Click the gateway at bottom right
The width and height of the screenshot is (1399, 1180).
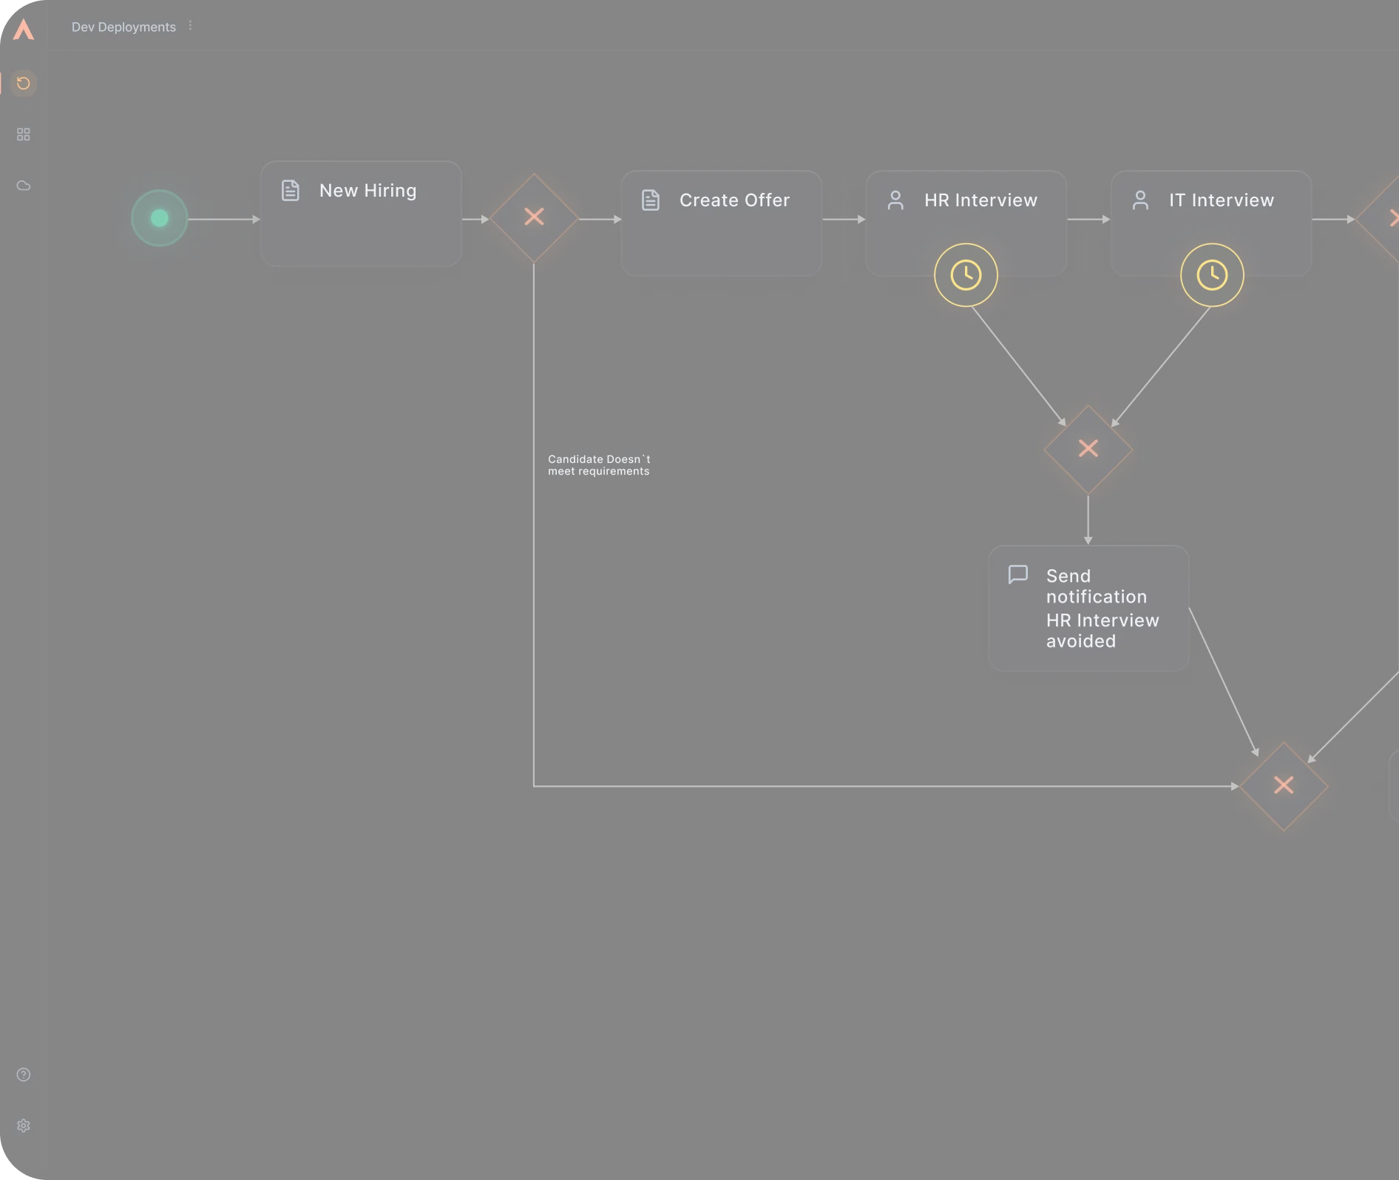1283,785
